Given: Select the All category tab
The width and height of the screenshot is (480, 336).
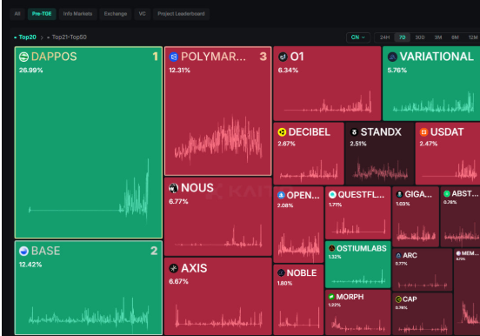Looking at the screenshot, I should coord(17,14).
